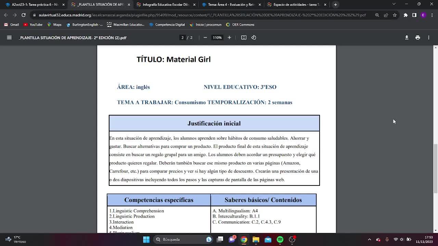Open Chrome extensions puzzle icon

point(405,15)
